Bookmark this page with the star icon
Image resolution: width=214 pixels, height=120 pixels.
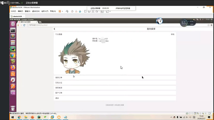208,25
